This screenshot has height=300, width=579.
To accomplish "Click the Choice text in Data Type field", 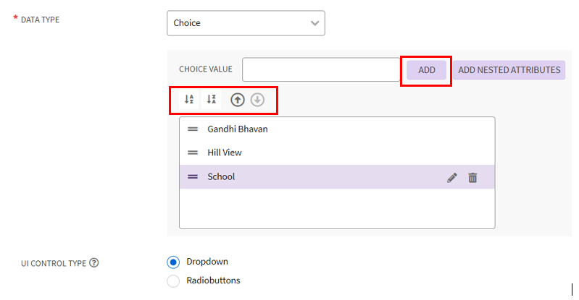I will coord(187,23).
